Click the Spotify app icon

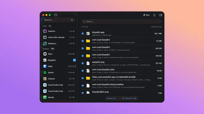click(x=45, y=73)
